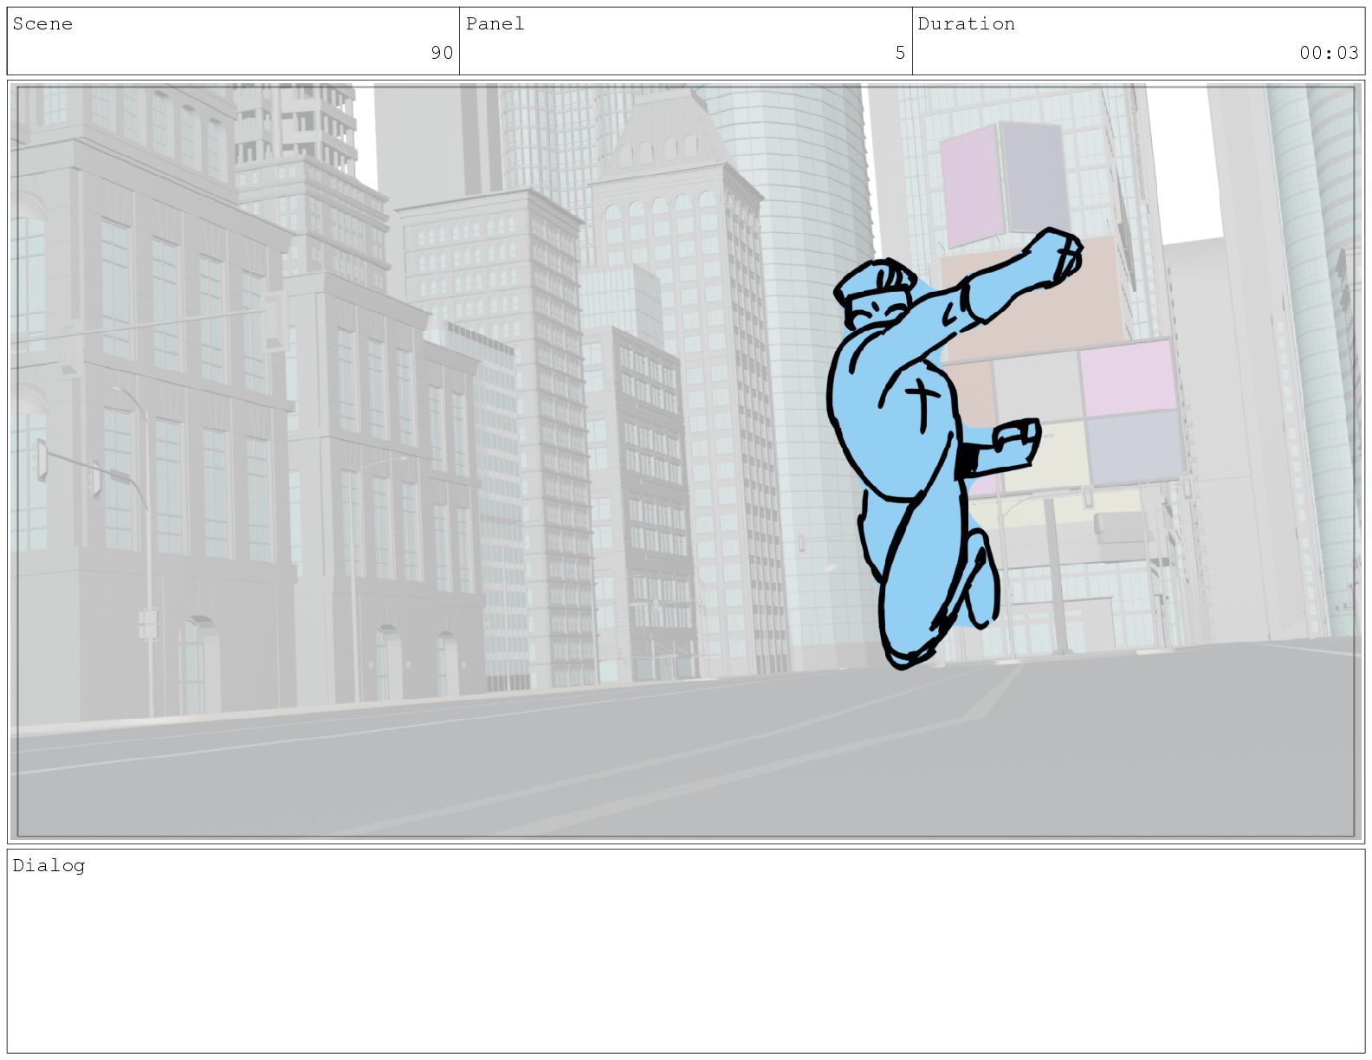This screenshot has height=1060, width=1372.
Task: Select the panel number 5
Action: click(900, 53)
